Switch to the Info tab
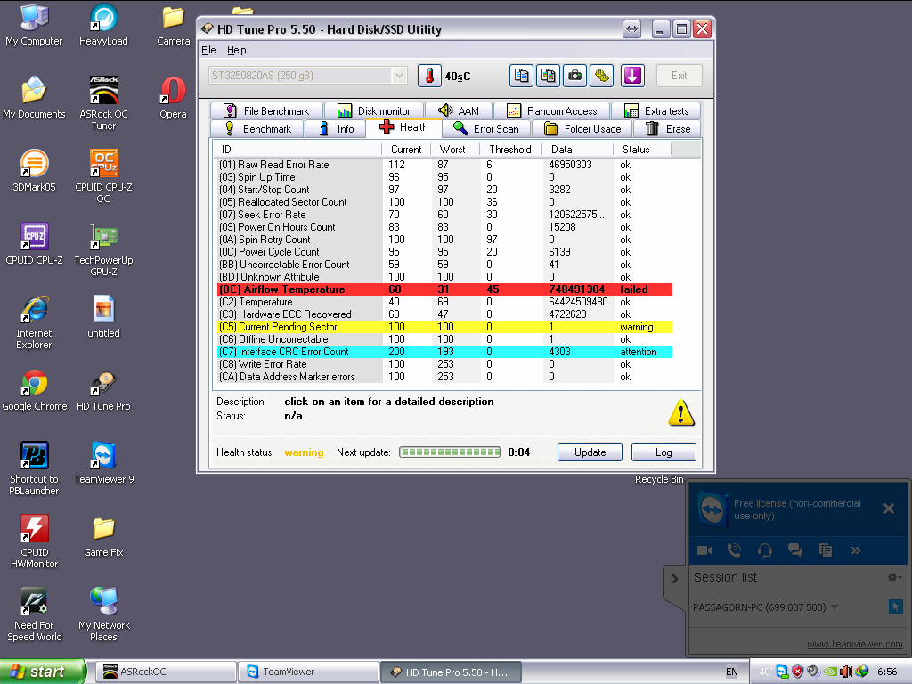Viewport: 912px width, 684px height. pyautogui.click(x=337, y=129)
